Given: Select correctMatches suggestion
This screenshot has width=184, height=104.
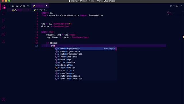Looking at the screenshot, I should coord(86,62).
